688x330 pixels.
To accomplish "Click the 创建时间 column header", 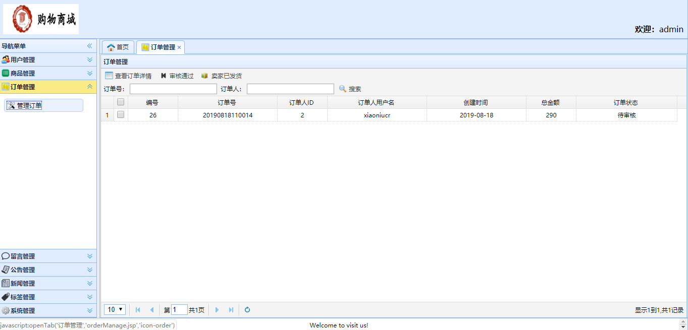I will [x=476, y=103].
